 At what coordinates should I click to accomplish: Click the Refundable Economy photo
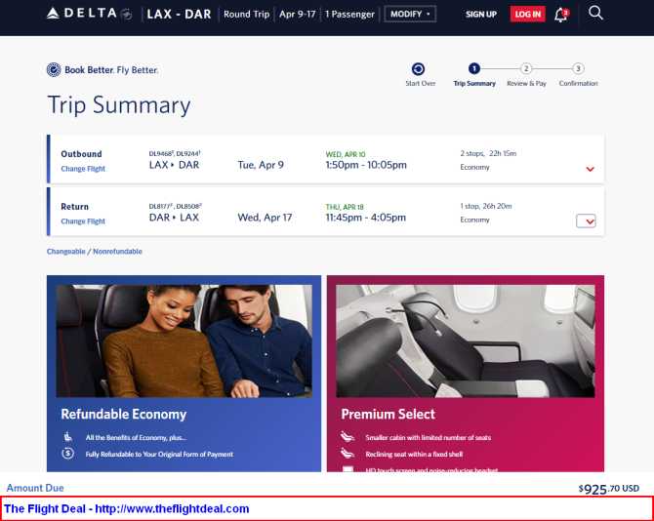184,341
